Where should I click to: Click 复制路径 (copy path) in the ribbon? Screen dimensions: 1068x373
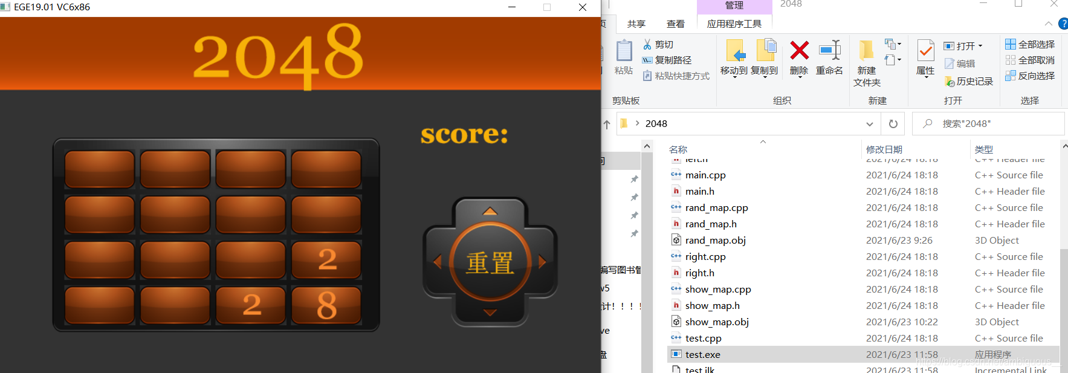667,60
